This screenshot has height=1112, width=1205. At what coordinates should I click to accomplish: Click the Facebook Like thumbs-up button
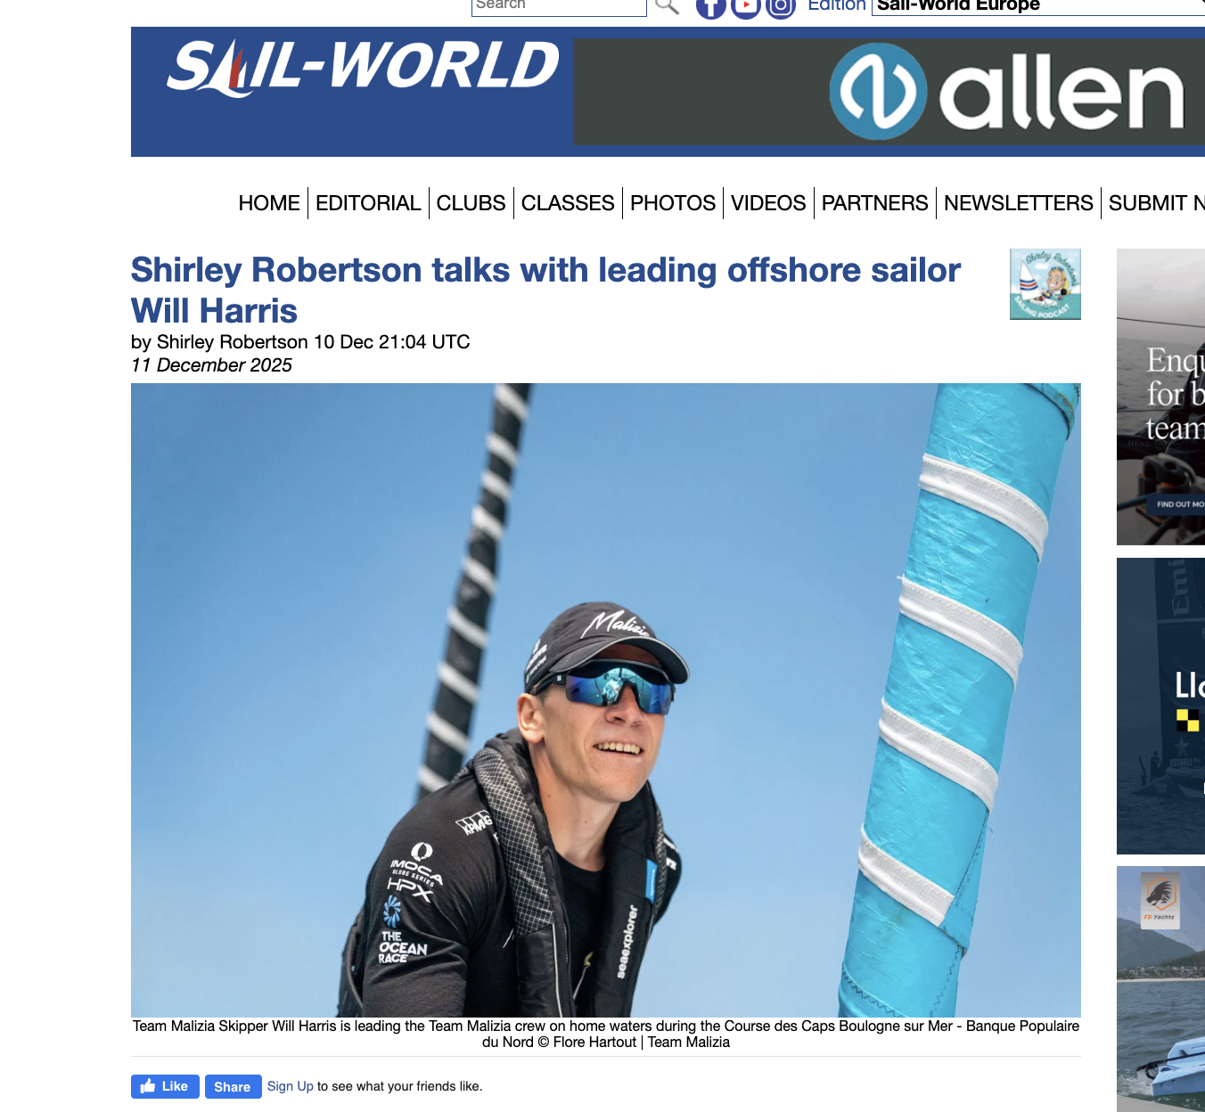165,1086
